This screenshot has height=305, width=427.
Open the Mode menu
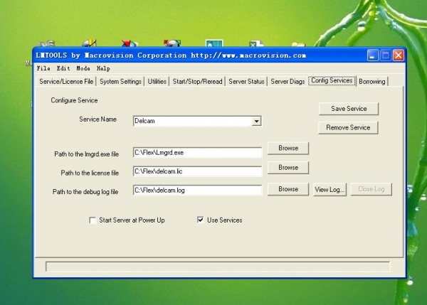pyautogui.click(x=83, y=68)
